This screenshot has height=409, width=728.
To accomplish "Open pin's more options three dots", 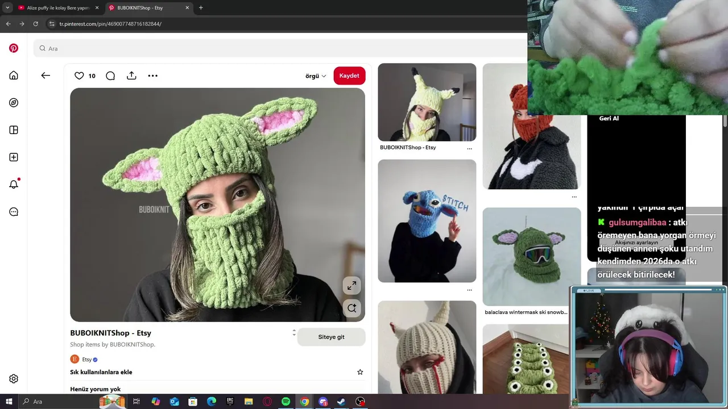I will [152, 76].
